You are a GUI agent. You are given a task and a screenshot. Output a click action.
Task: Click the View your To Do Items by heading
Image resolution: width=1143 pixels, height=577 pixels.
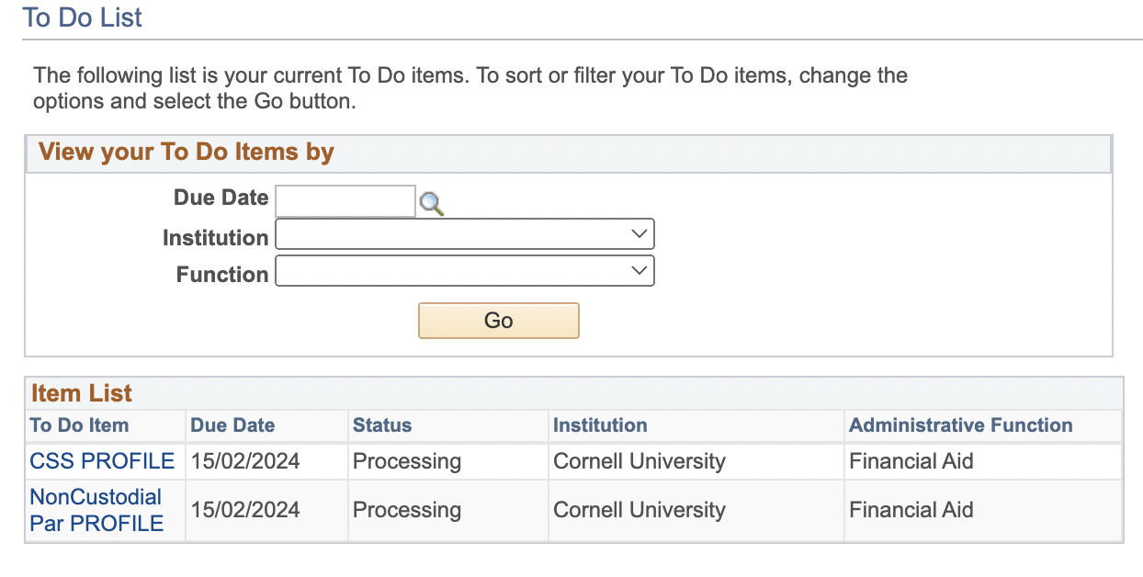point(187,153)
